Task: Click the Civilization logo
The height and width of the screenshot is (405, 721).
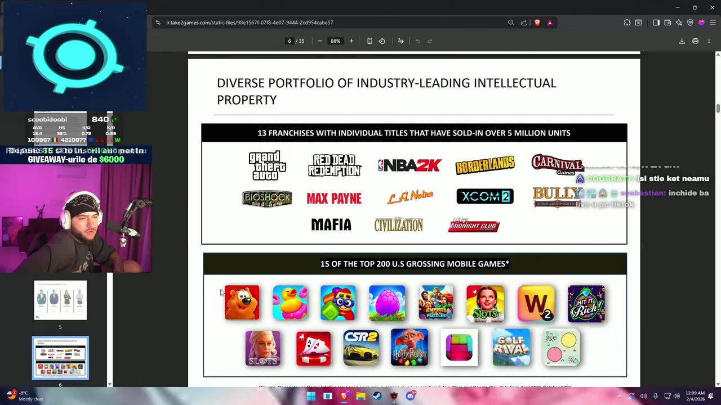Action: click(x=399, y=224)
